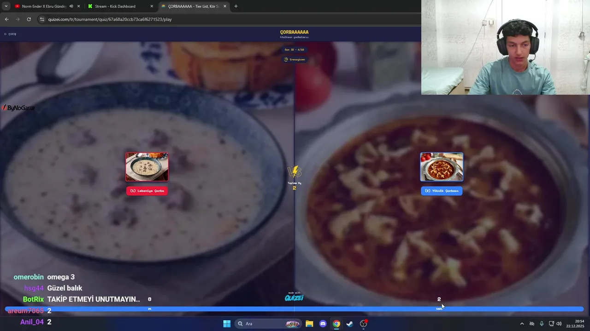This screenshot has height=331, width=590.
Task: Close the ÇORBAAAAAA quiz tab
Action: coord(225,6)
